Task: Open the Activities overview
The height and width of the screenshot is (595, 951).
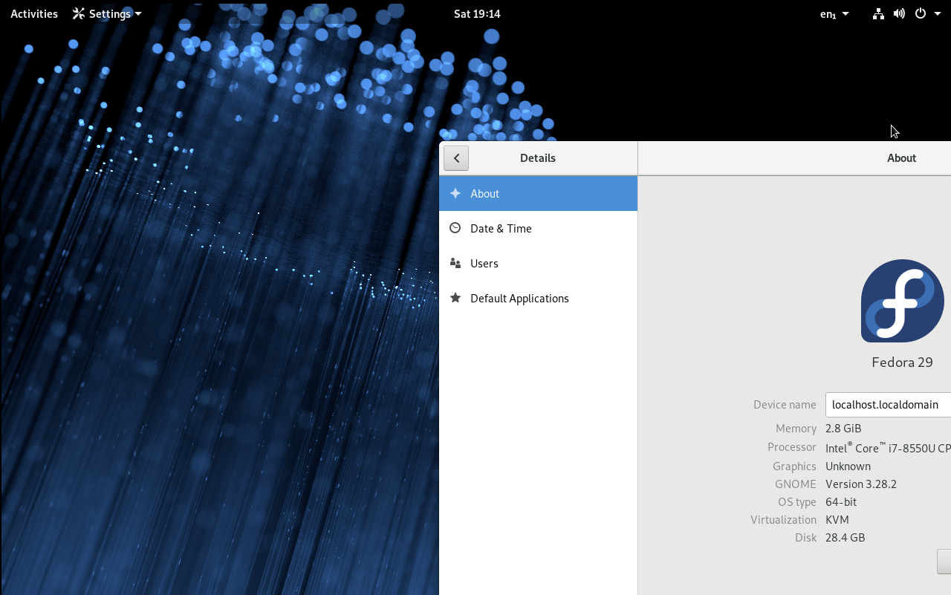Action: (x=34, y=13)
